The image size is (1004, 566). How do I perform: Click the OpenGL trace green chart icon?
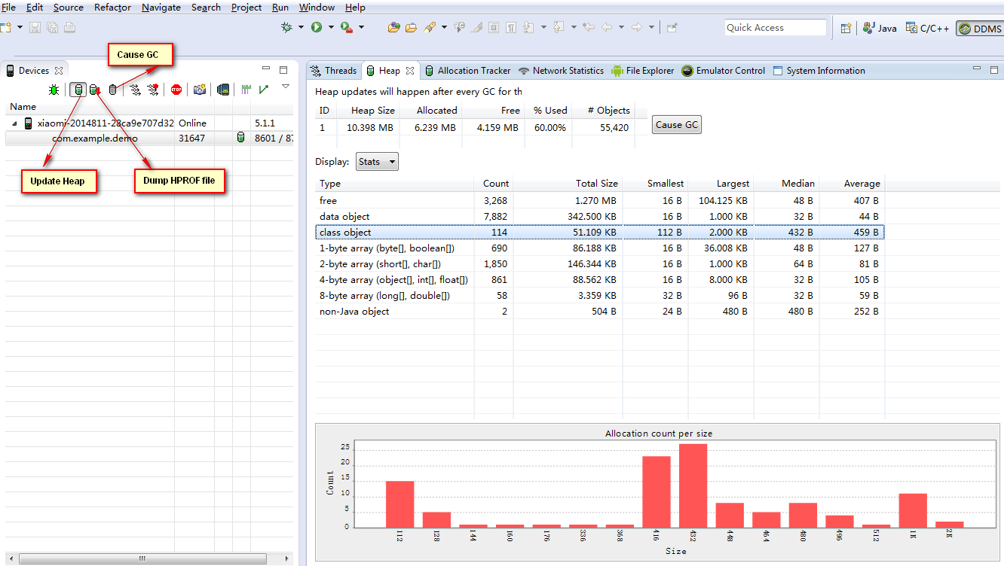coord(263,90)
